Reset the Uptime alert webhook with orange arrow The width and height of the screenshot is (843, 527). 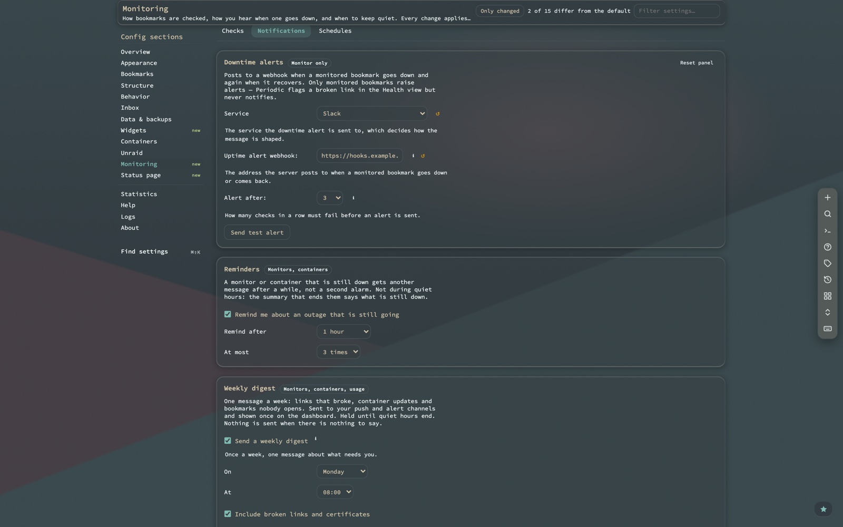[x=423, y=155]
